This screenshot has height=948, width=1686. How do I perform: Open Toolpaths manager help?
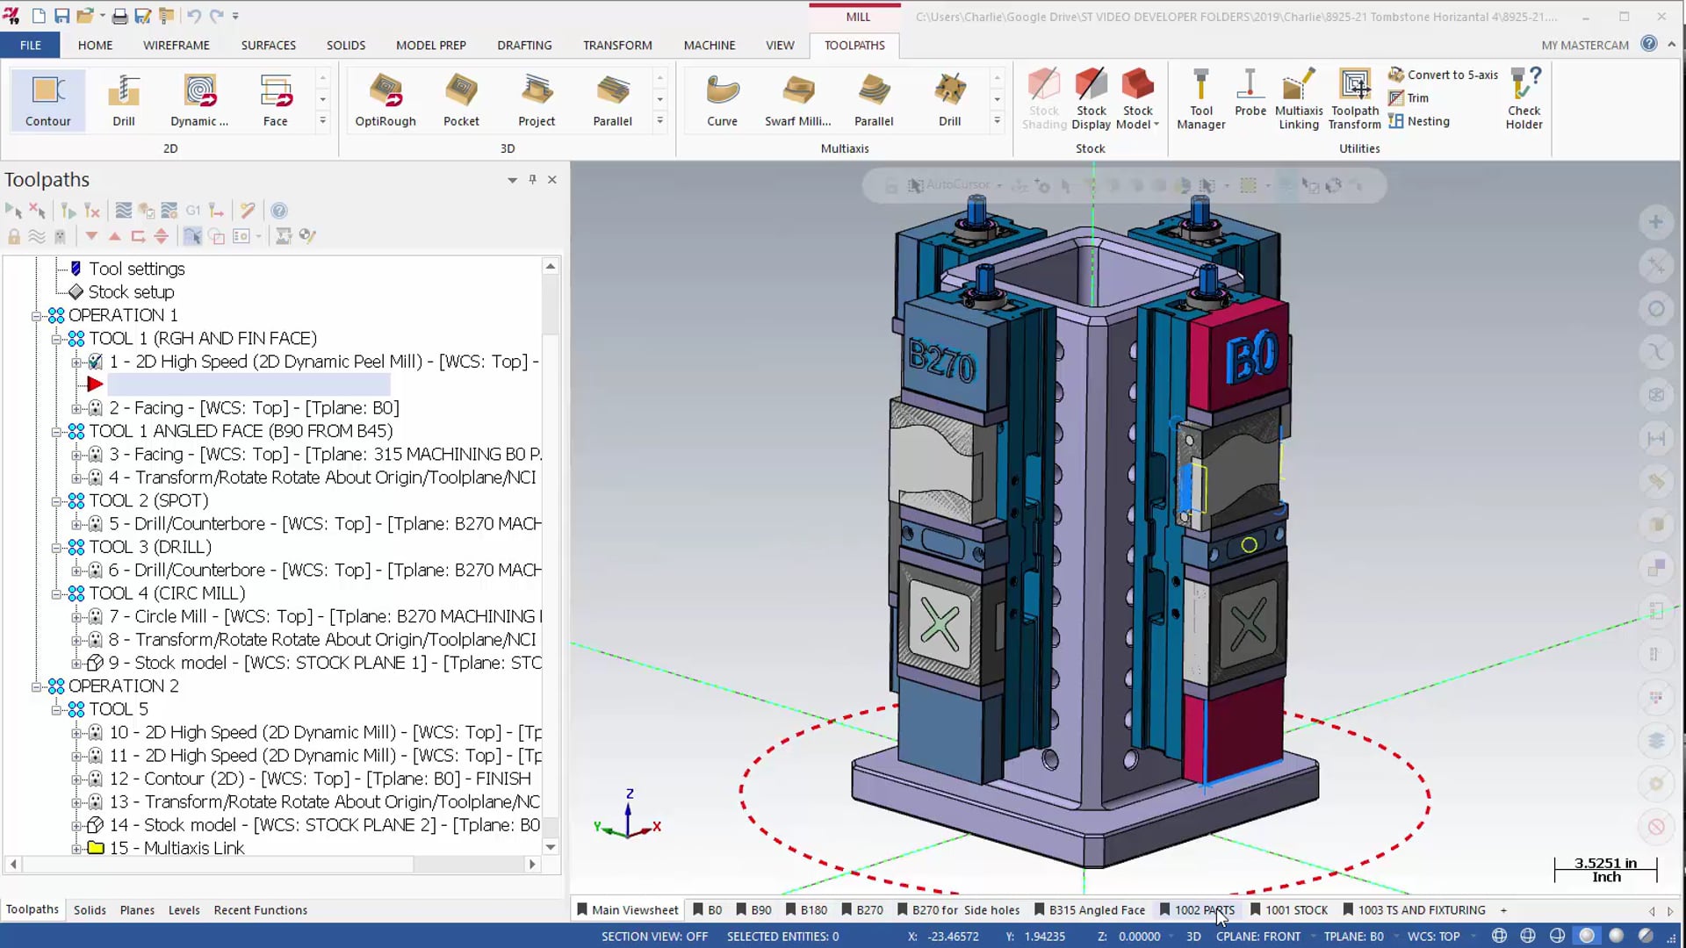278,211
